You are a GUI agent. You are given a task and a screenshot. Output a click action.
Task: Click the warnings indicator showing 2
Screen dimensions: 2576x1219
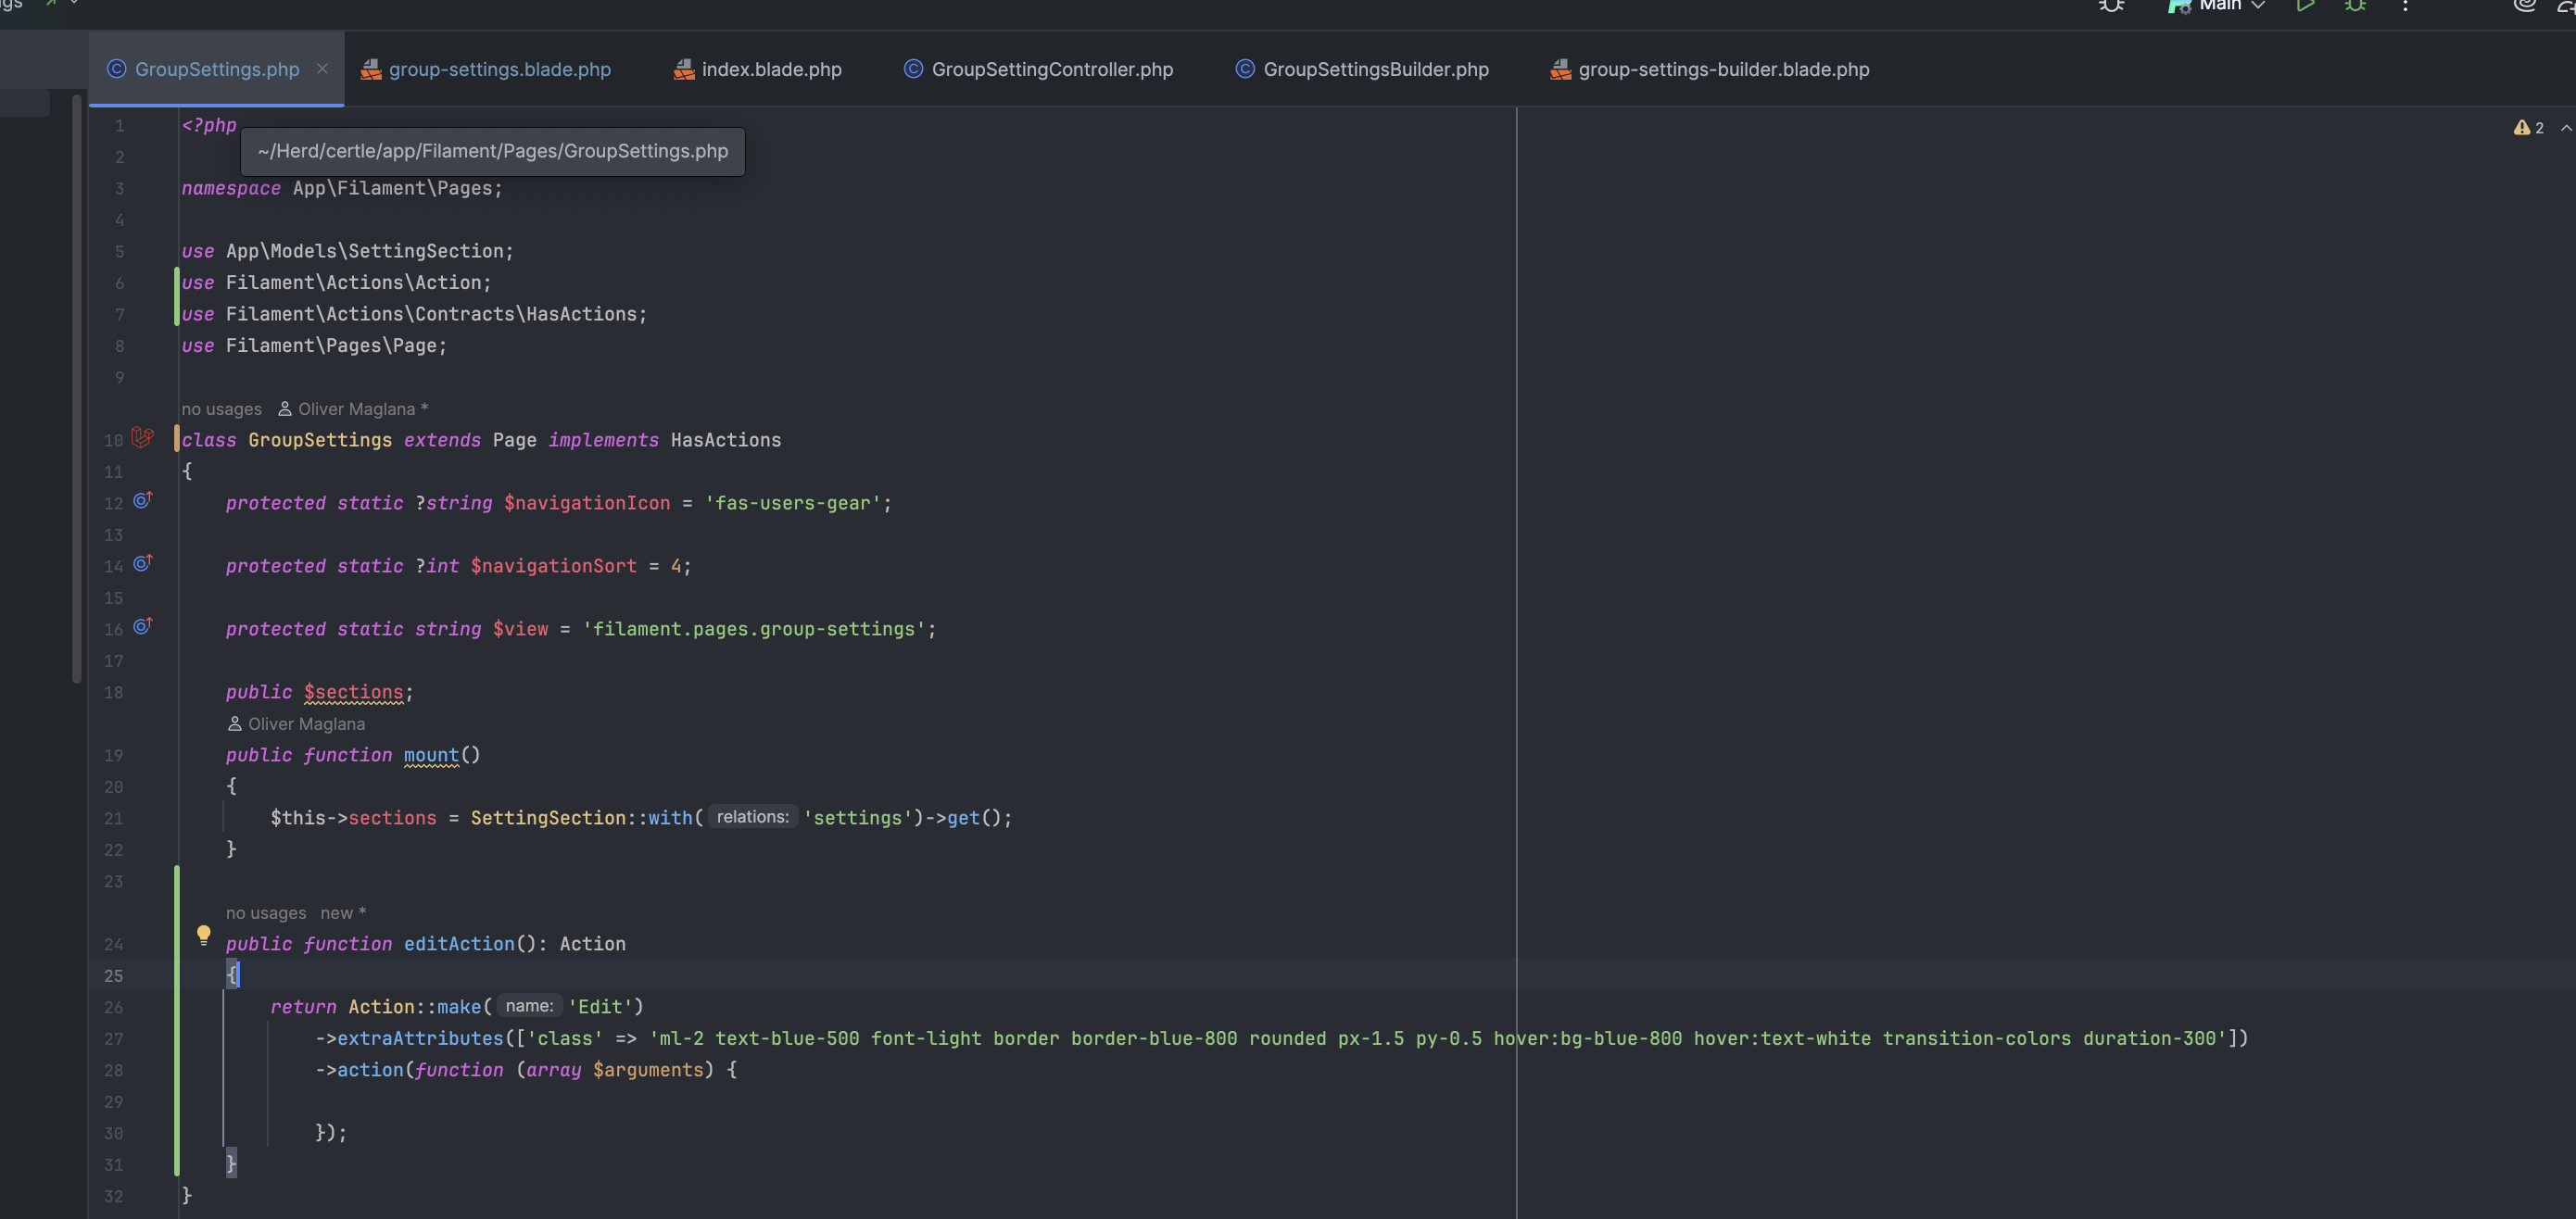2529,128
